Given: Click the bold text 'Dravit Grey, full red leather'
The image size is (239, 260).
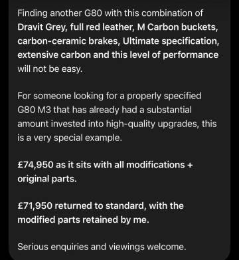Looking at the screenshot, I should 76,28.
